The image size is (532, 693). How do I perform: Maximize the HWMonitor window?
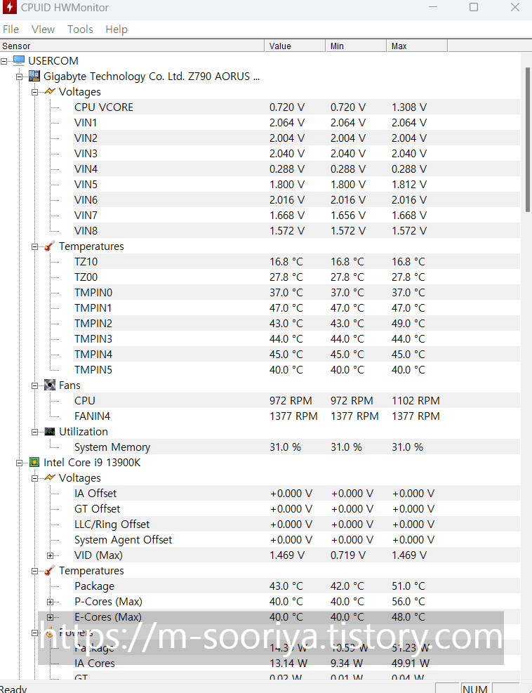474,7
